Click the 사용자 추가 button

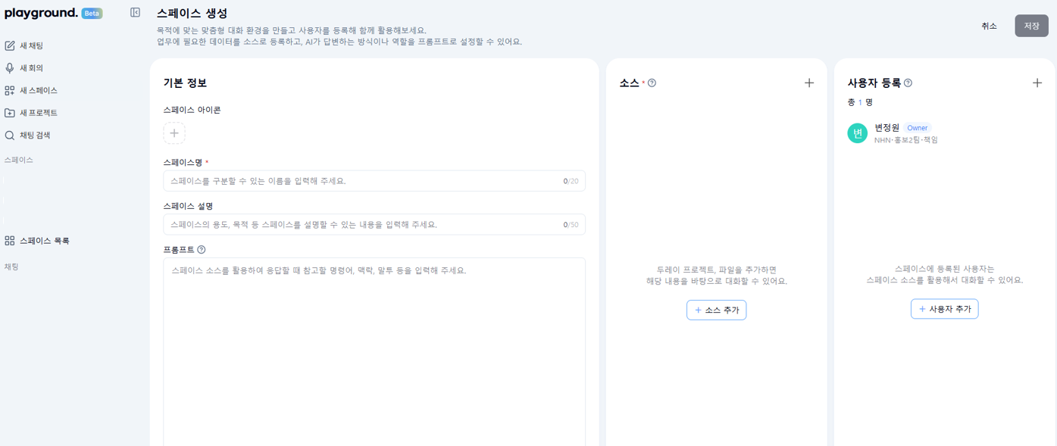tap(945, 309)
